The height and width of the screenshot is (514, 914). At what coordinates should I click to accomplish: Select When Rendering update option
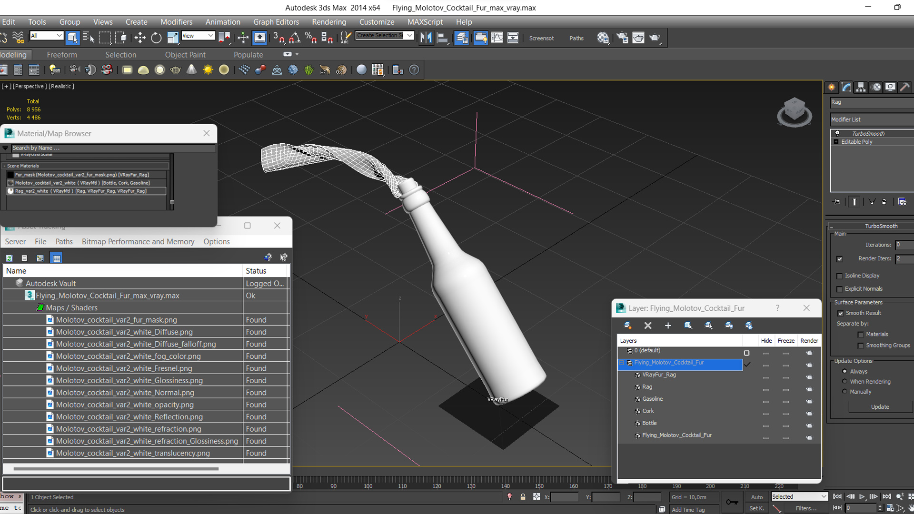click(x=844, y=381)
